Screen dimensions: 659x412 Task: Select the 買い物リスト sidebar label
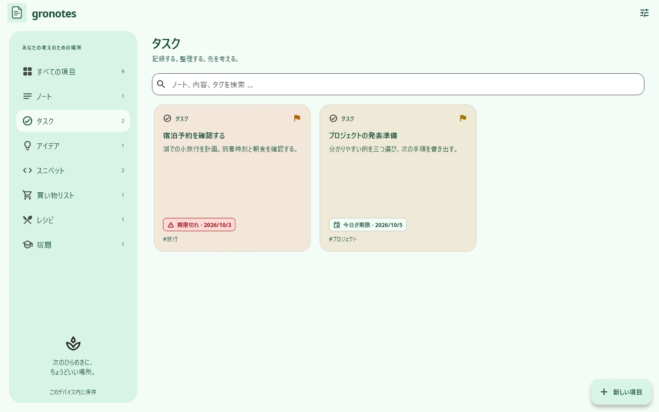coord(55,195)
